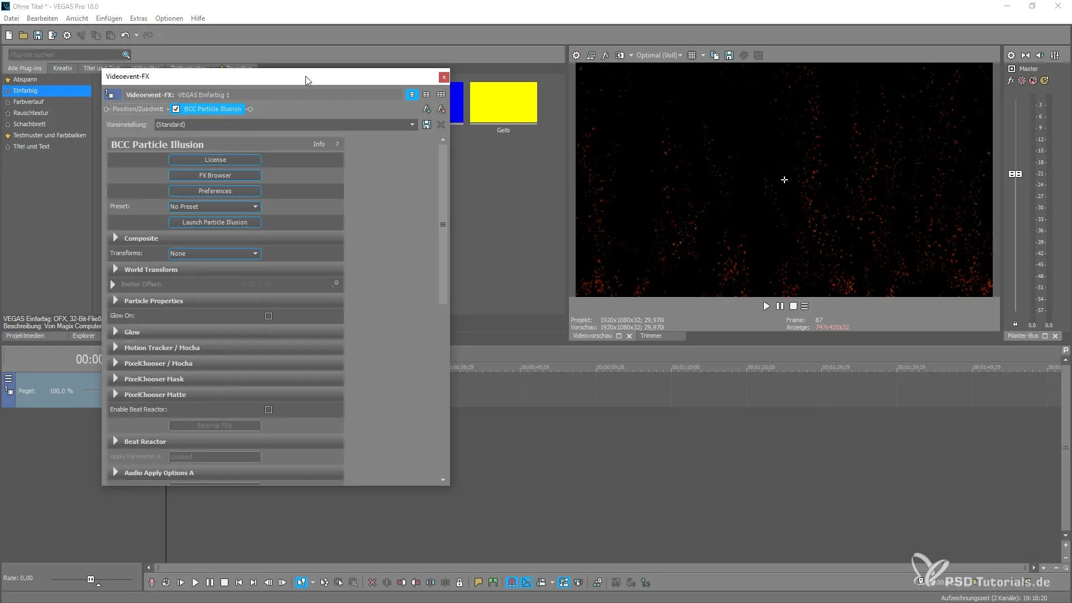Toggle the Master solo S button
The width and height of the screenshot is (1072, 603).
1044,80
